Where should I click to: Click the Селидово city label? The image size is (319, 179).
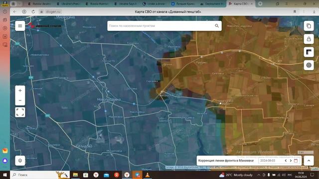point(84,146)
